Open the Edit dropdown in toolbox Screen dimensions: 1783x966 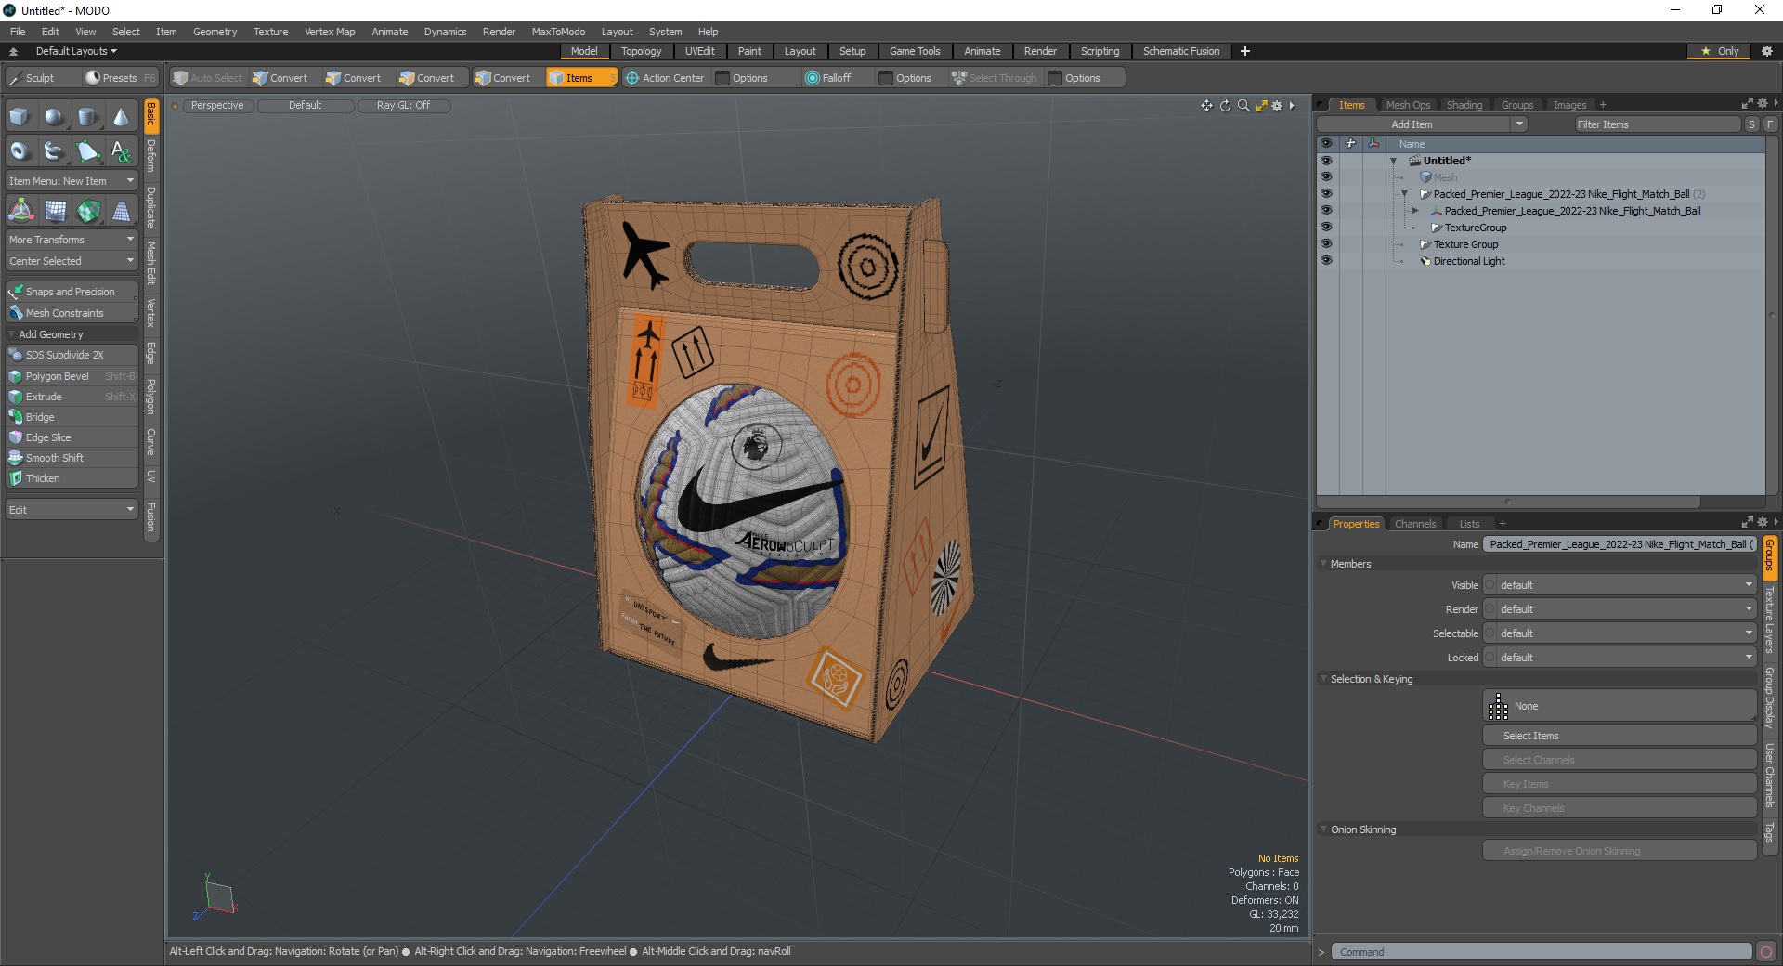tap(72, 510)
